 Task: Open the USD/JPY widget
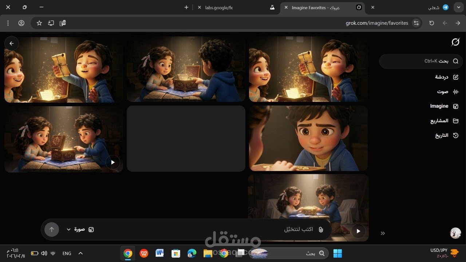(x=444, y=253)
